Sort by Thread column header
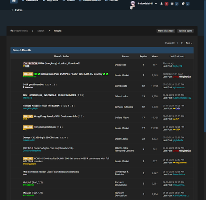 coord(57,56)
